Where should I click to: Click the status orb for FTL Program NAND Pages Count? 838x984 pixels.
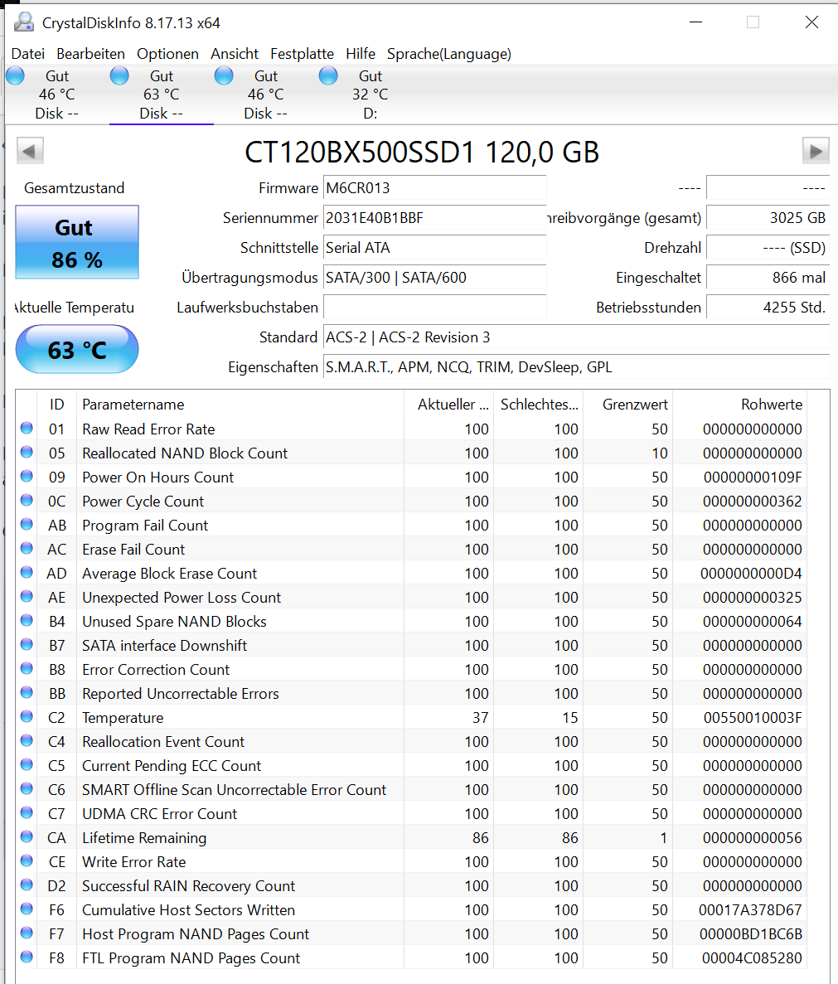pyautogui.click(x=27, y=957)
